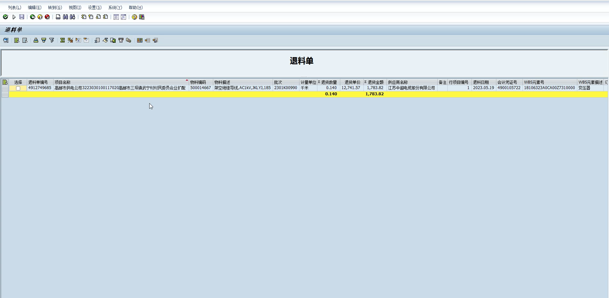This screenshot has height=298, width=609.
Task: Click the Details magnifier icon
Action: tap(6, 40)
